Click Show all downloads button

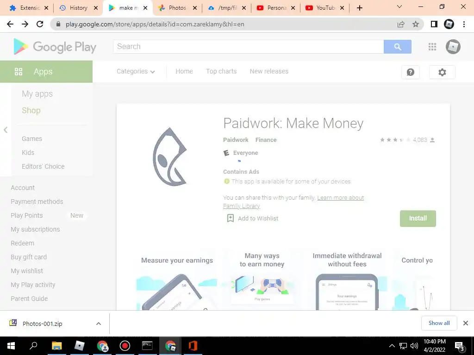point(439,323)
